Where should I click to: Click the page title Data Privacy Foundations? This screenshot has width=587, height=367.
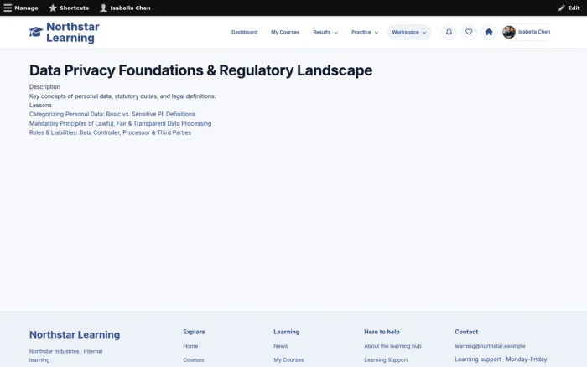tap(200, 70)
